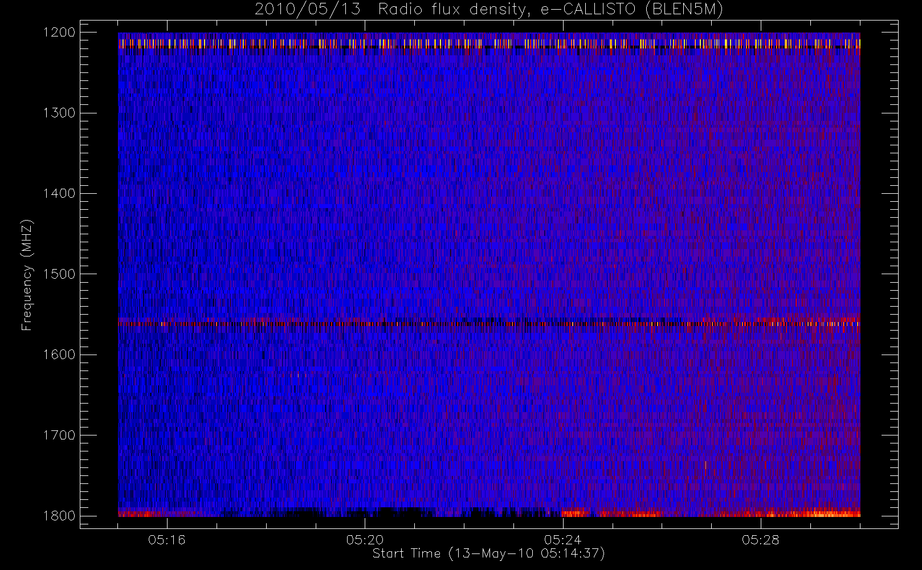Click the 1300 frequency tick label
Screen dimensions: 922x570
click(x=60, y=113)
